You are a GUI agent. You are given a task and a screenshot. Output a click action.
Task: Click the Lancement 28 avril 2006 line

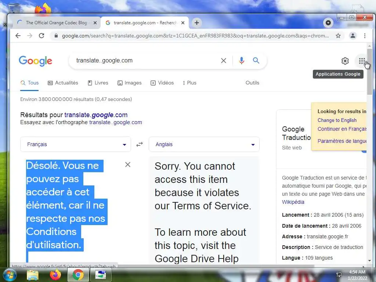(x=323, y=215)
